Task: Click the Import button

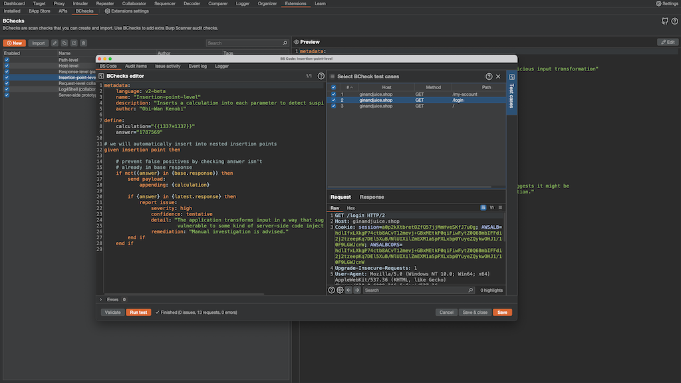Action: point(38,43)
